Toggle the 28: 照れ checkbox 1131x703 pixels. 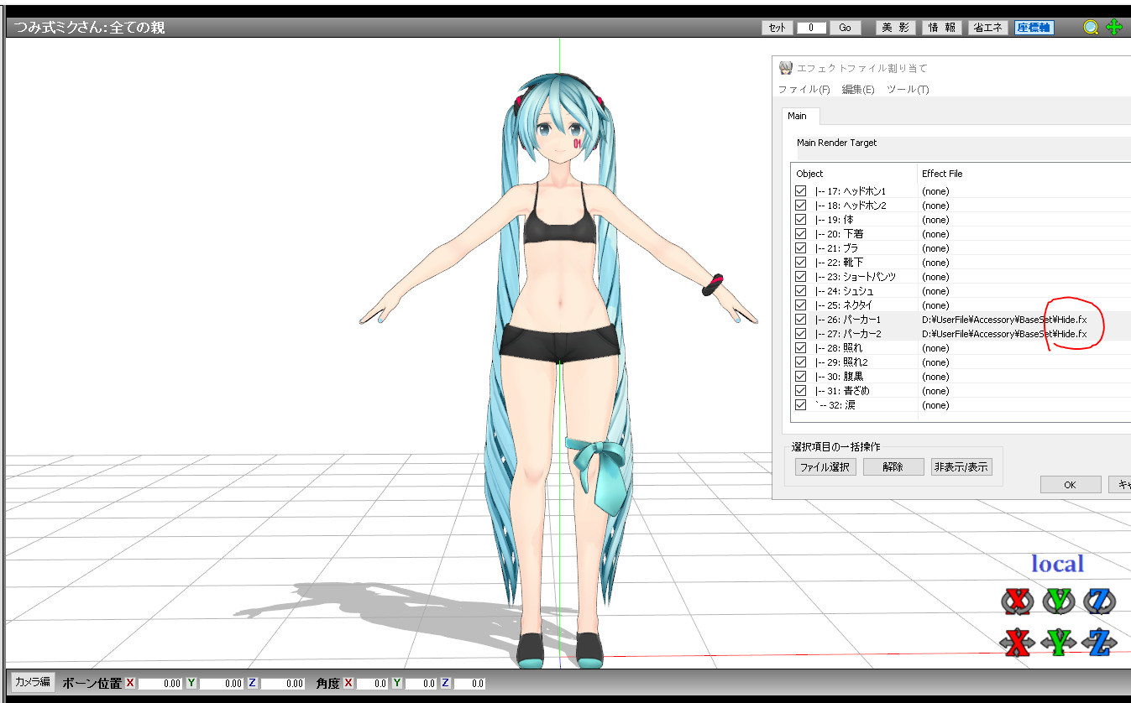(800, 348)
